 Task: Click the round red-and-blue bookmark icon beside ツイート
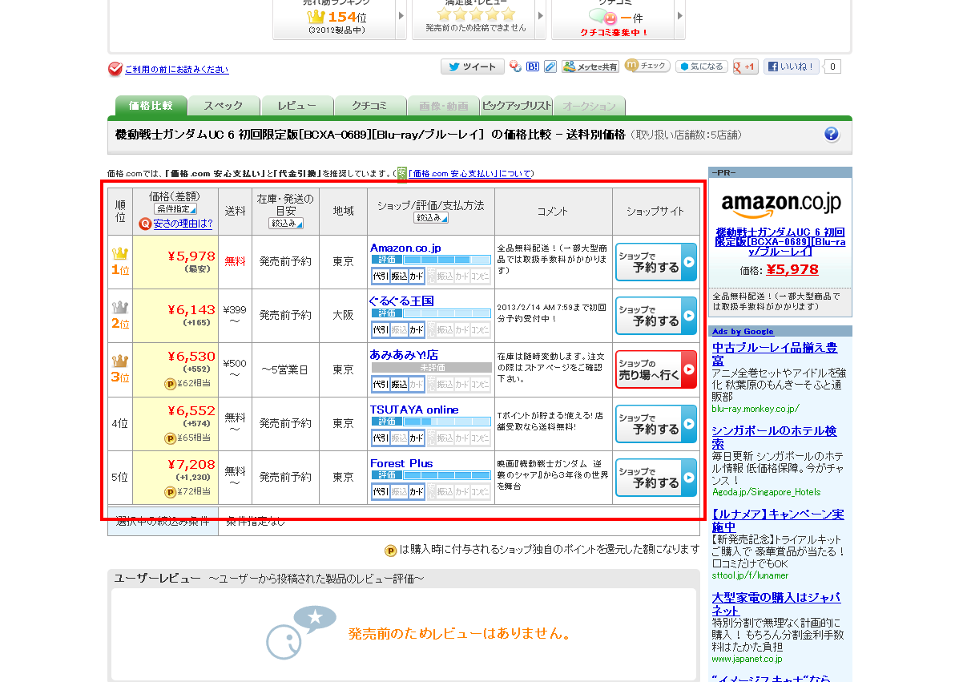516,67
